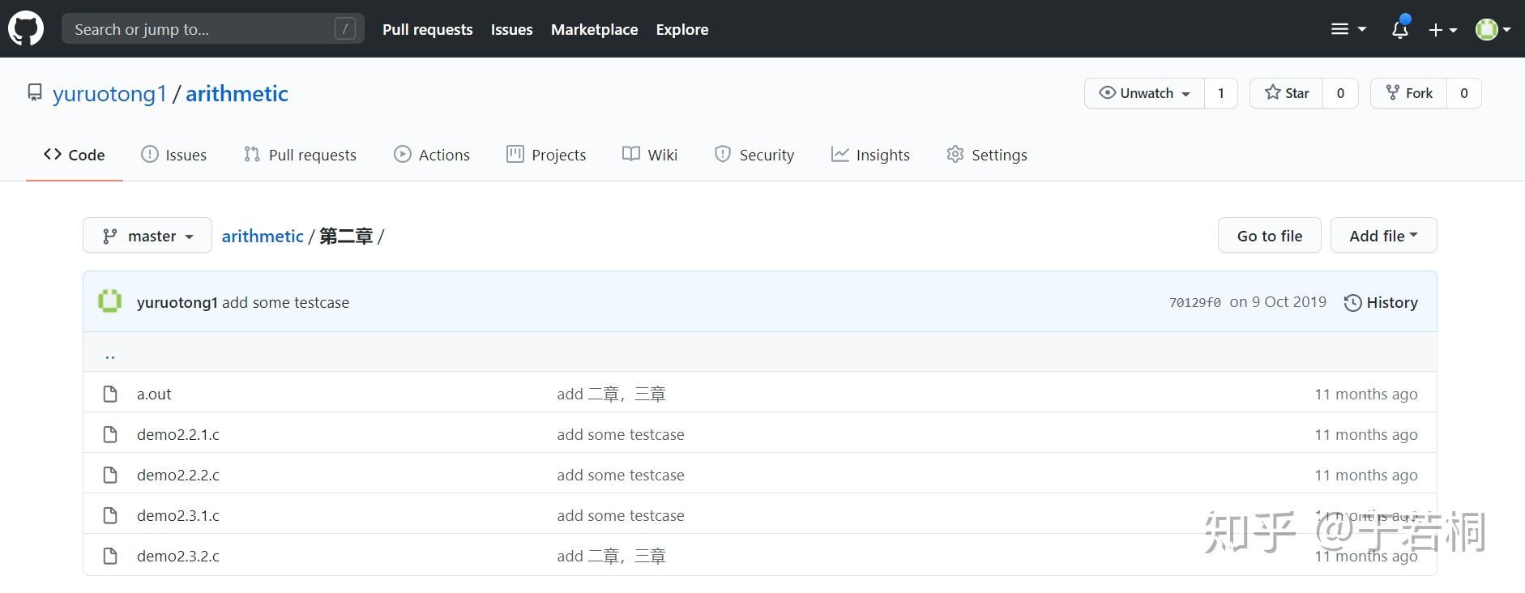Open commit History clock link

[x=1381, y=302]
